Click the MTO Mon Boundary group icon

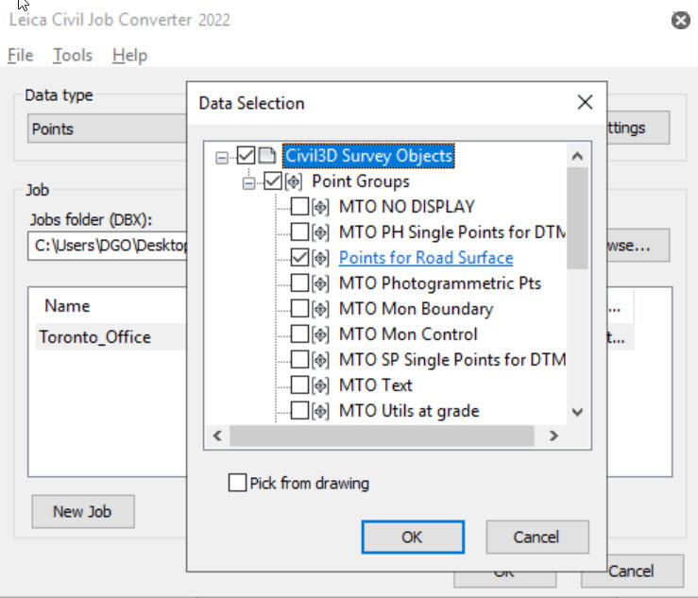pos(321,308)
